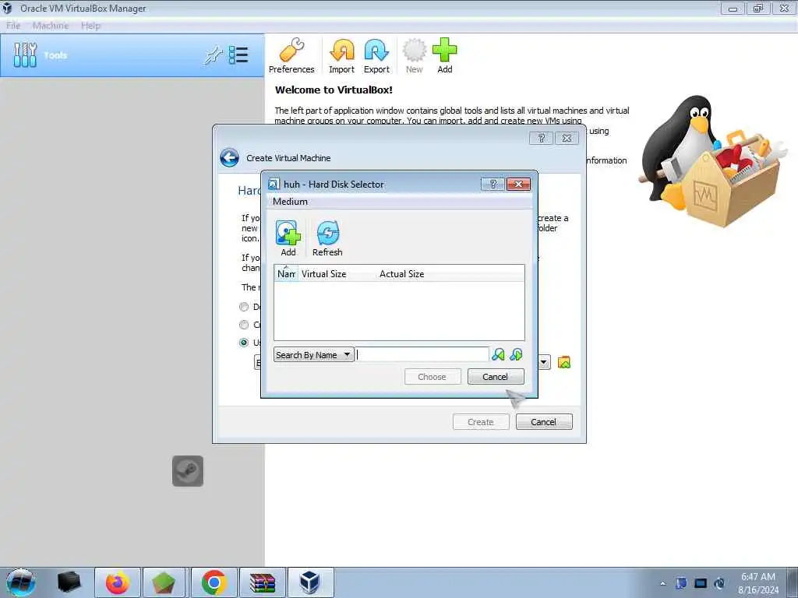Screen dimensions: 798x598
Task: Open the Machine menu
Action: (51, 26)
